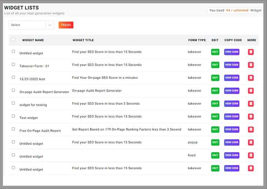The image size is (267, 189).
Task: View code of the popup Untitled widget
Action: [232, 142]
